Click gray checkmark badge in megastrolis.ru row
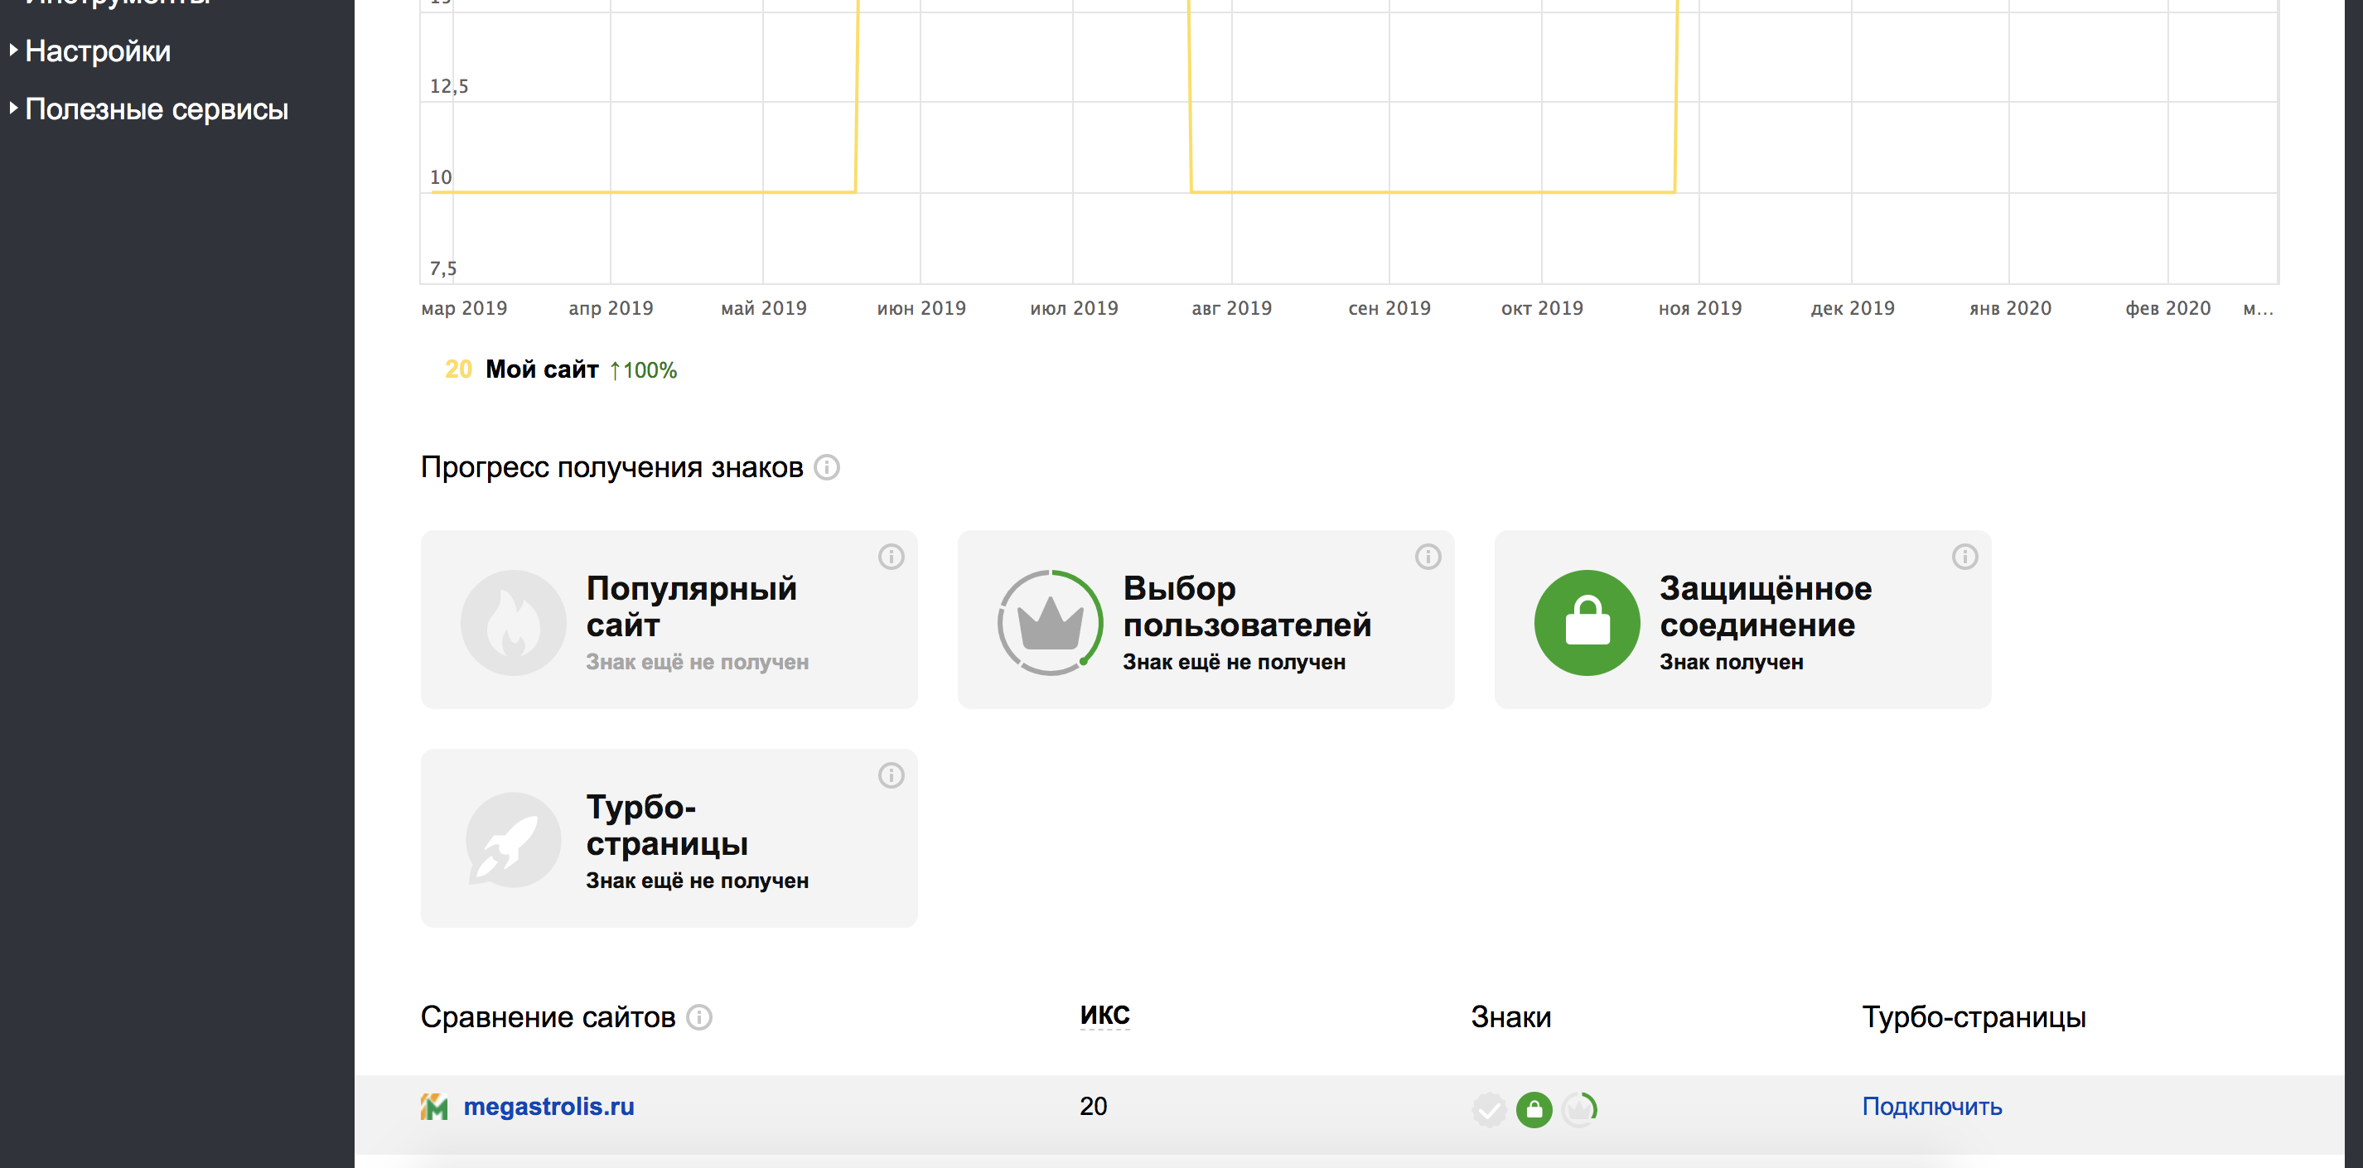2363x1168 pixels. click(x=1489, y=1109)
